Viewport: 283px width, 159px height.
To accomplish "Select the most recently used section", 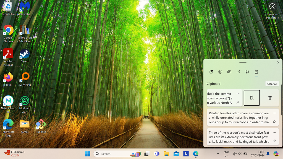I will (211, 72).
